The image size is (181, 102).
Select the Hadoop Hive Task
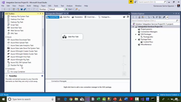pos(17,19)
